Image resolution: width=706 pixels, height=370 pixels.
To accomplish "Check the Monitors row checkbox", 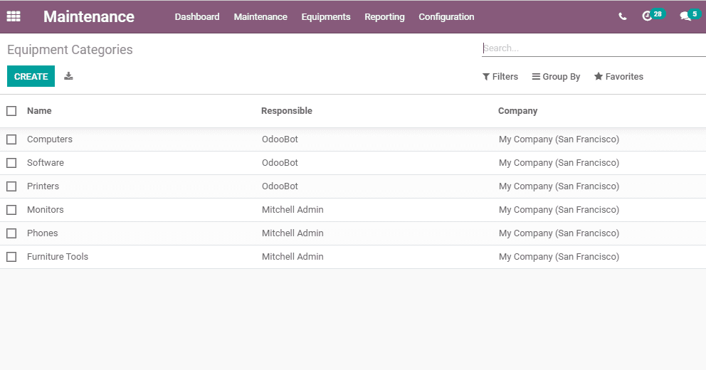I will pyautogui.click(x=11, y=210).
